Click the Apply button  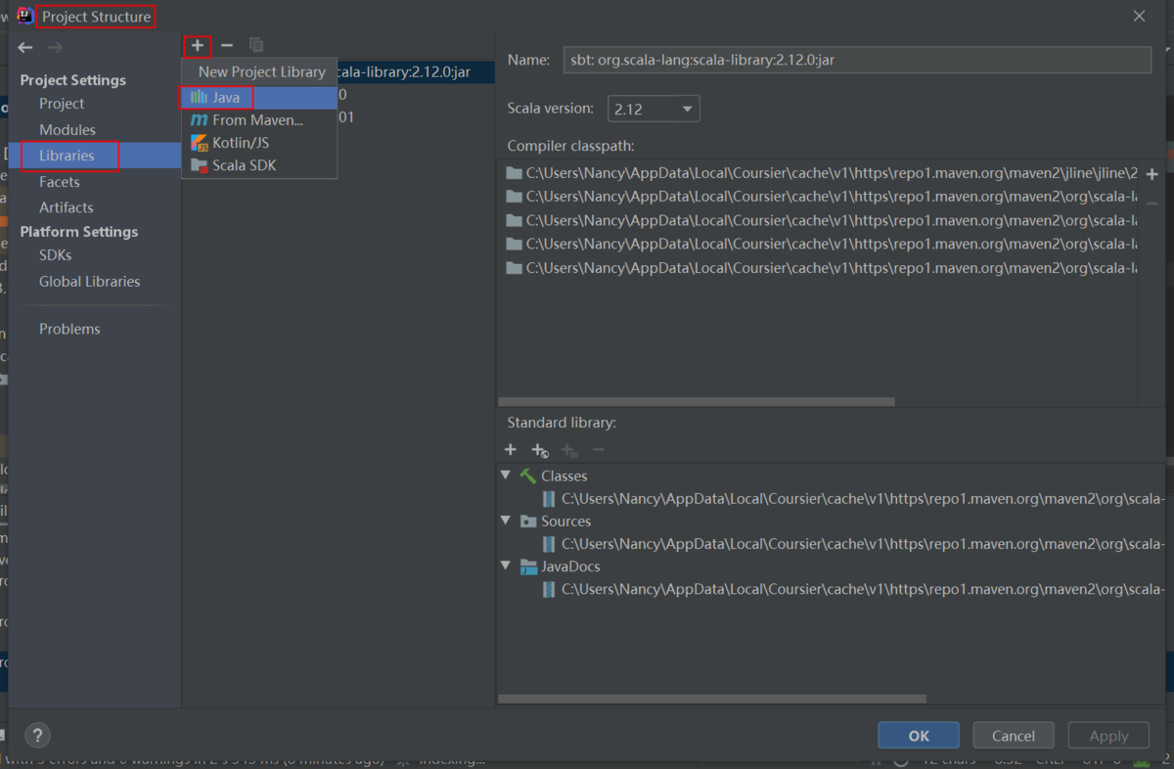(1108, 736)
